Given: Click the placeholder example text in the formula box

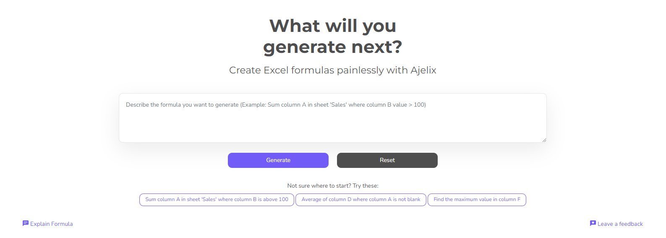Looking at the screenshot, I should click(x=276, y=105).
